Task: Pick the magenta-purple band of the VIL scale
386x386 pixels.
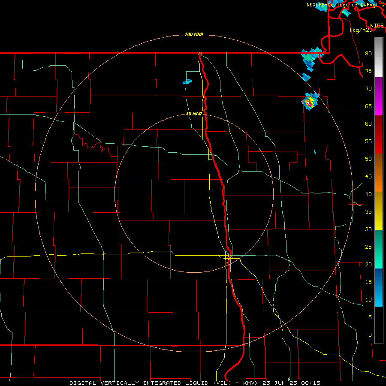Action: [x=379, y=96]
